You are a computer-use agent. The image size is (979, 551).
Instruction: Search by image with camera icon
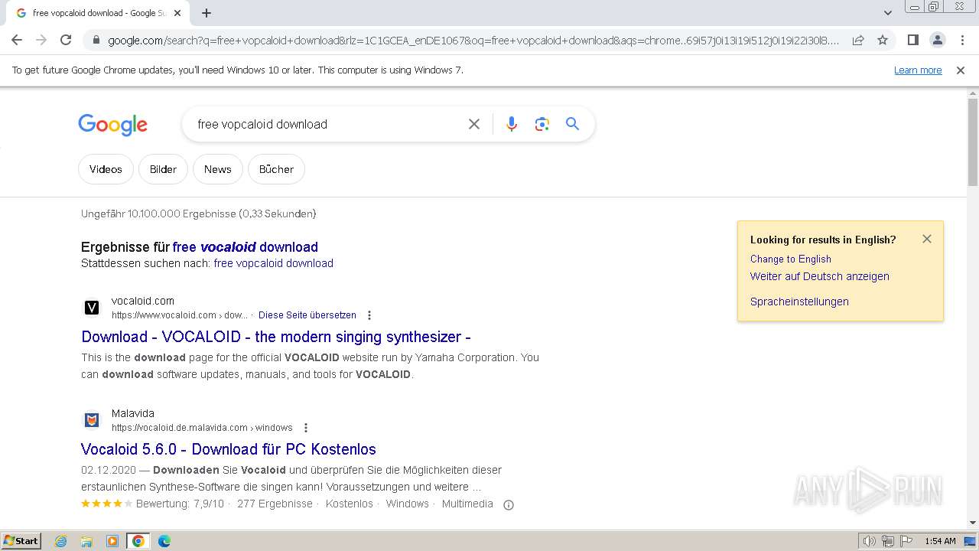coord(542,124)
